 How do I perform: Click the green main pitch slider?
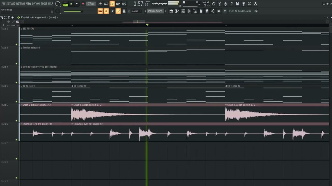73,11
